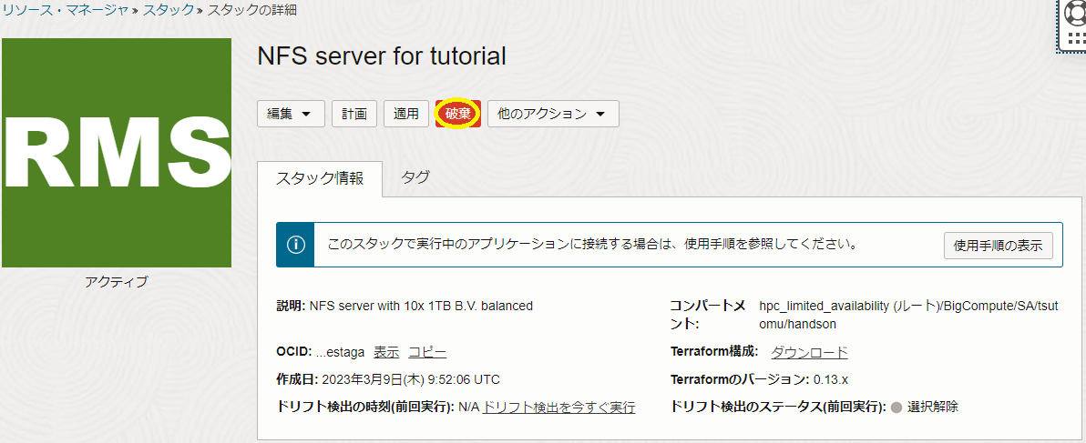This screenshot has width=1086, height=443.
Task: Select the スタック情報 tab
Action: (320, 178)
